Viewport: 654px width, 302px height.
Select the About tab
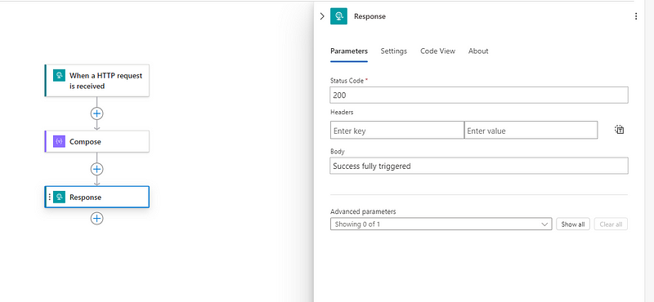478,51
